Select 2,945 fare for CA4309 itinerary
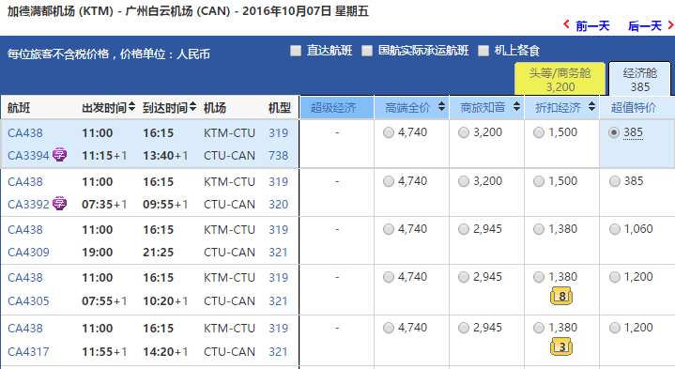This screenshot has height=369, width=675. coord(464,229)
